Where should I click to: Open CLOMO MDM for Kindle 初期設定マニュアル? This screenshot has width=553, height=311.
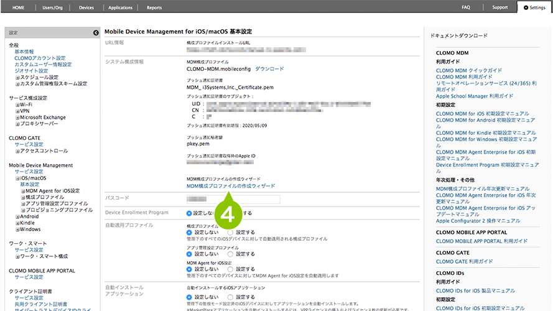[486, 133]
